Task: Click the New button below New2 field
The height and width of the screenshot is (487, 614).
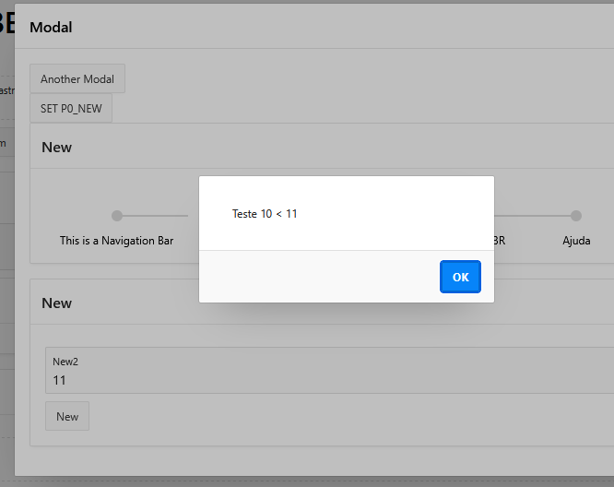Action: click(67, 416)
